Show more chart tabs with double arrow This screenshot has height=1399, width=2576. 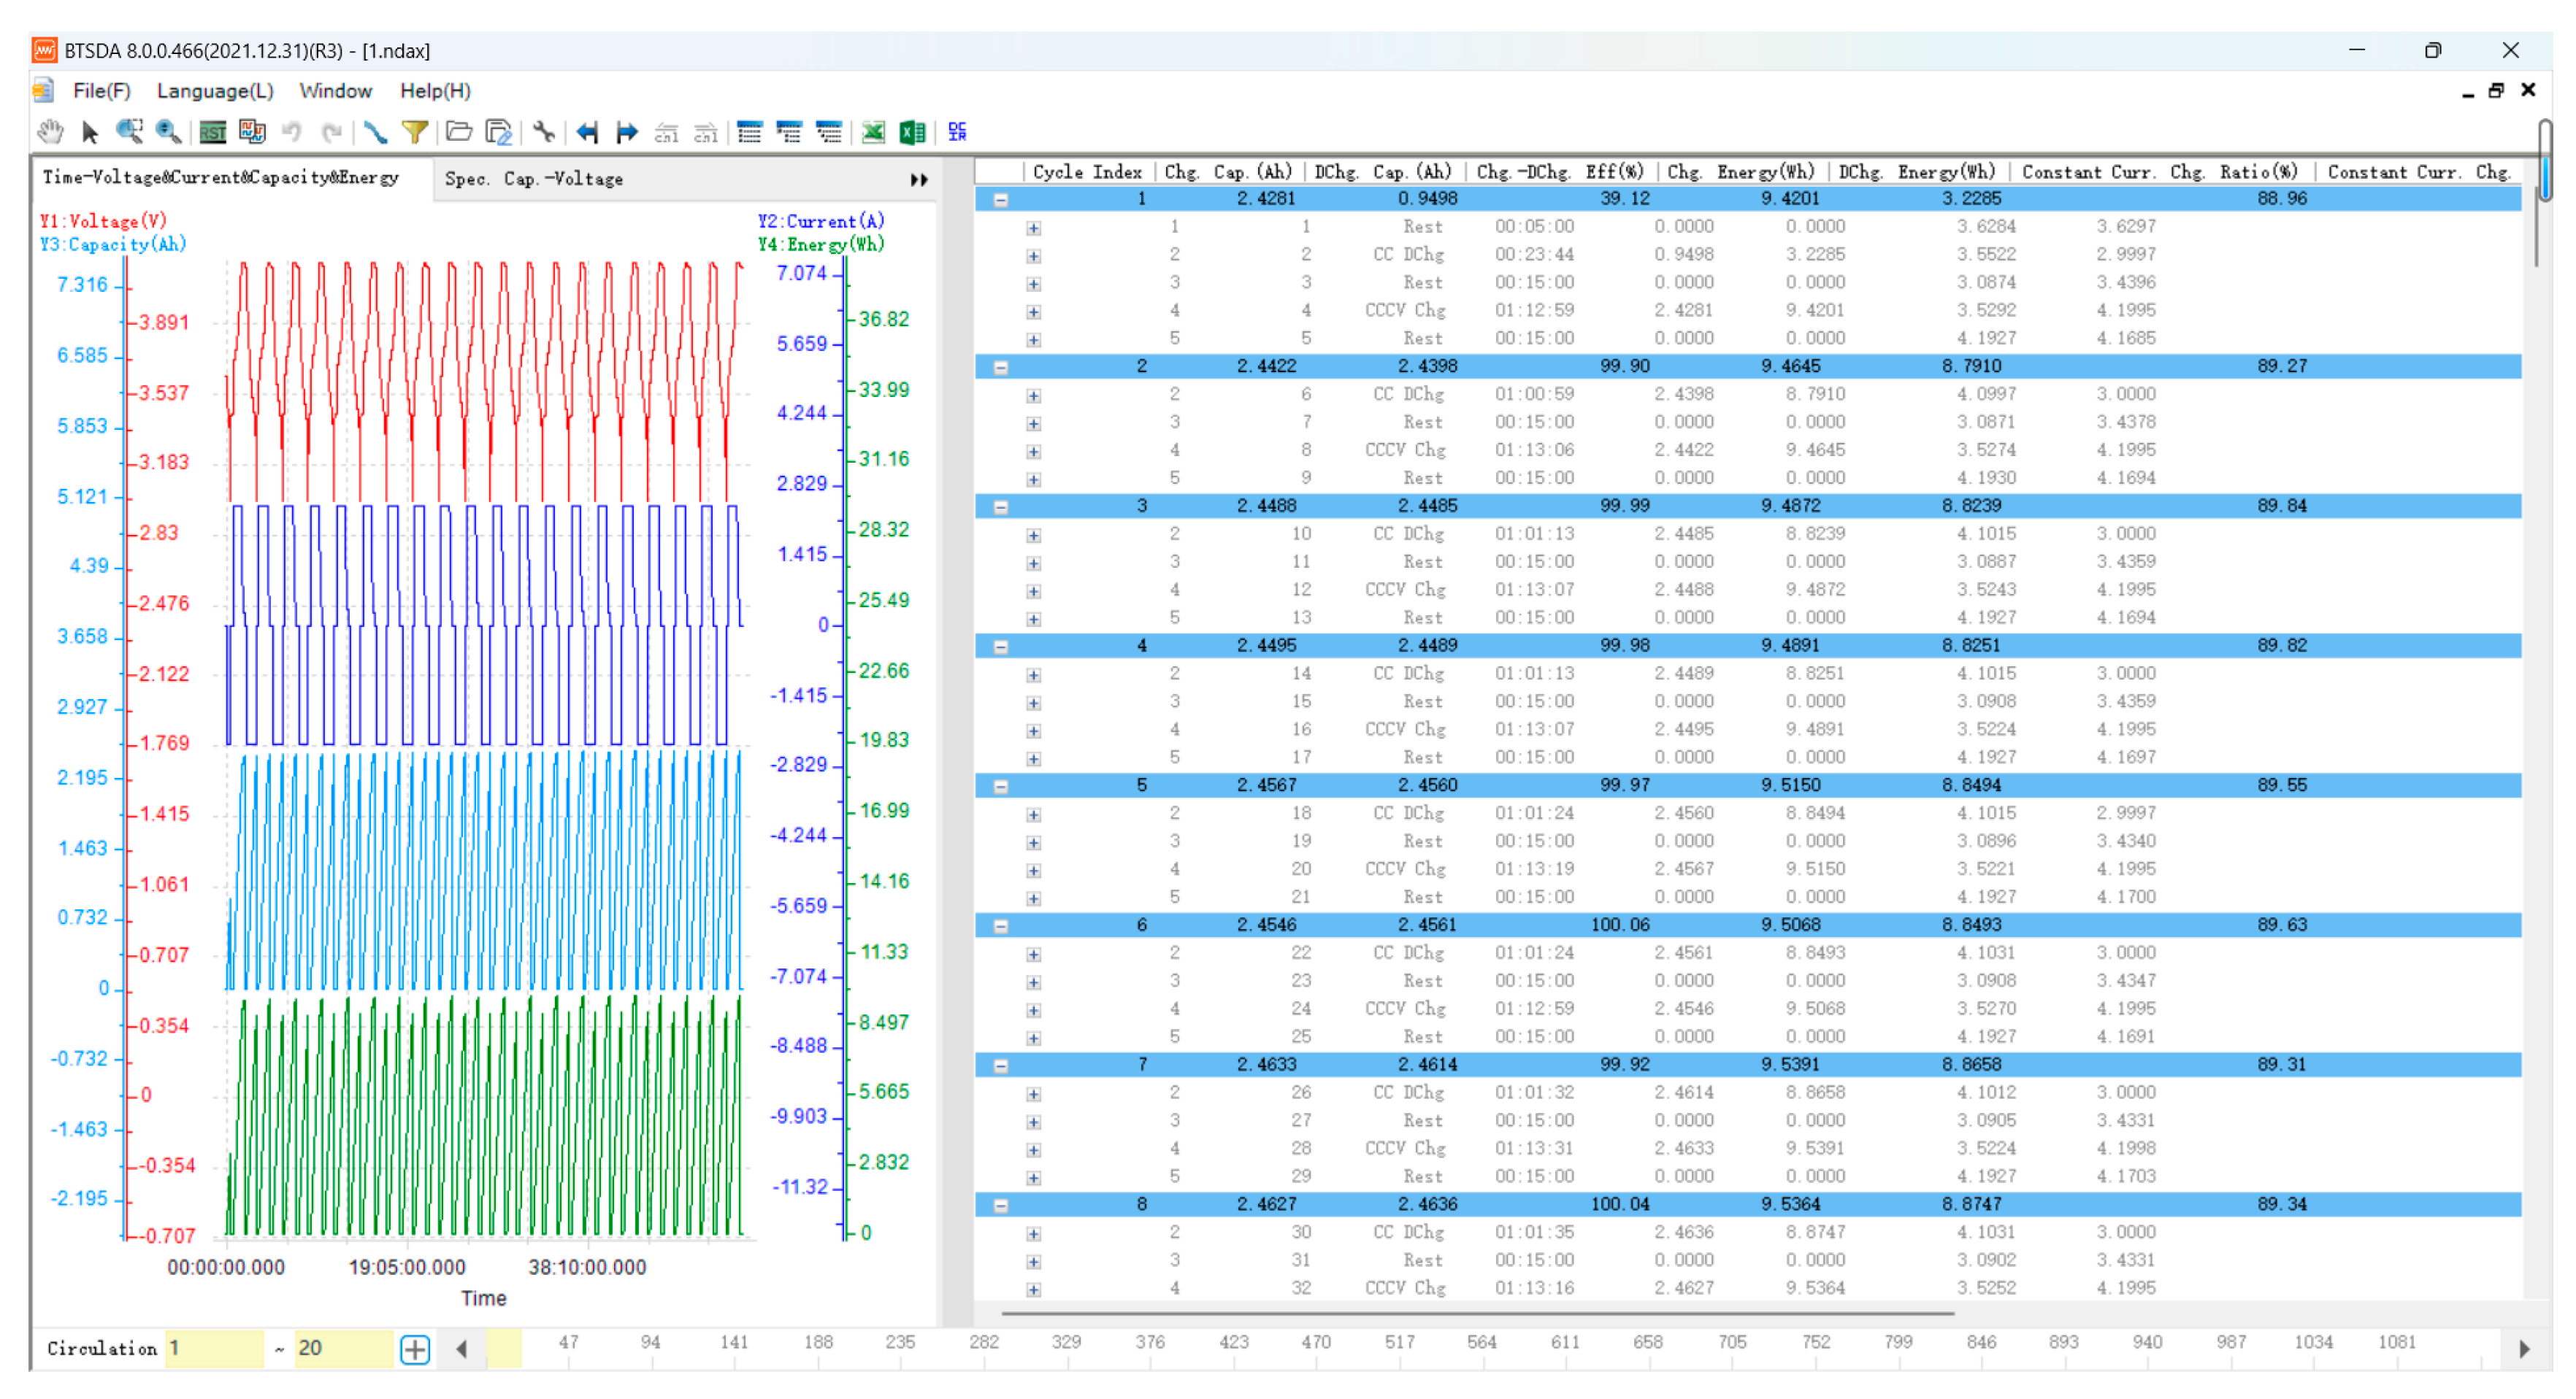point(918,180)
